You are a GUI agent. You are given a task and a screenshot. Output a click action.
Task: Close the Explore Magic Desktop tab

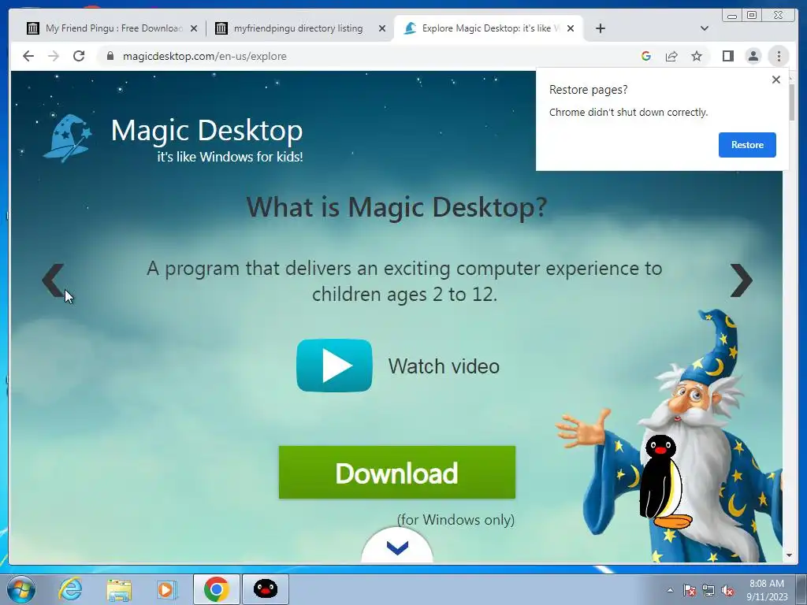click(x=571, y=28)
